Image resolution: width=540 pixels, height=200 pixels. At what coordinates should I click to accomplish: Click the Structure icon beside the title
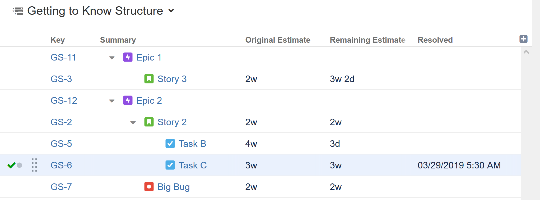(x=17, y=11)
